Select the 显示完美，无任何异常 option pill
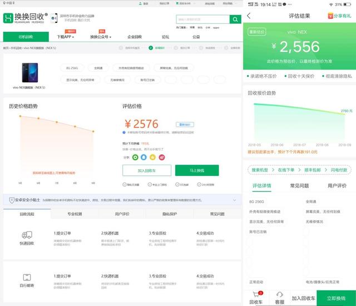 click(x=80, y=80)
